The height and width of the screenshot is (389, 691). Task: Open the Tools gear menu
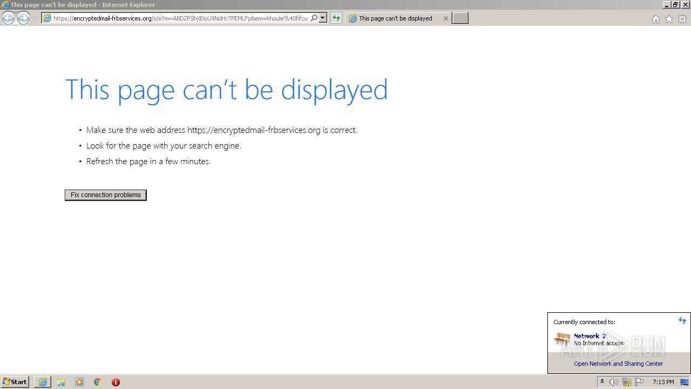tap(682, 19)
